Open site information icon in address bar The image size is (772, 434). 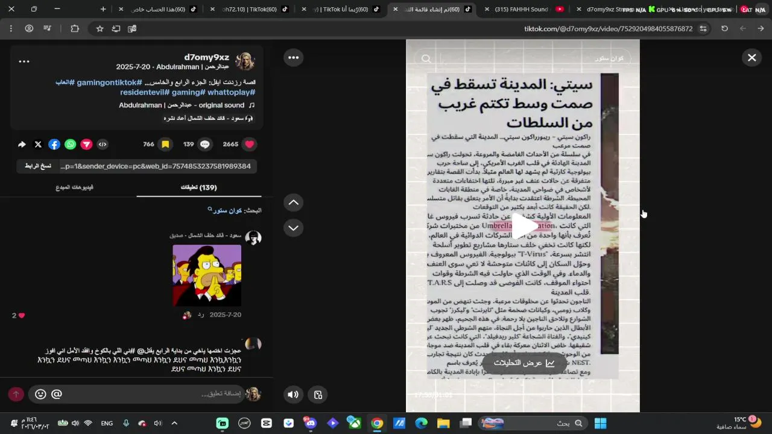click(x=703, y=28)
